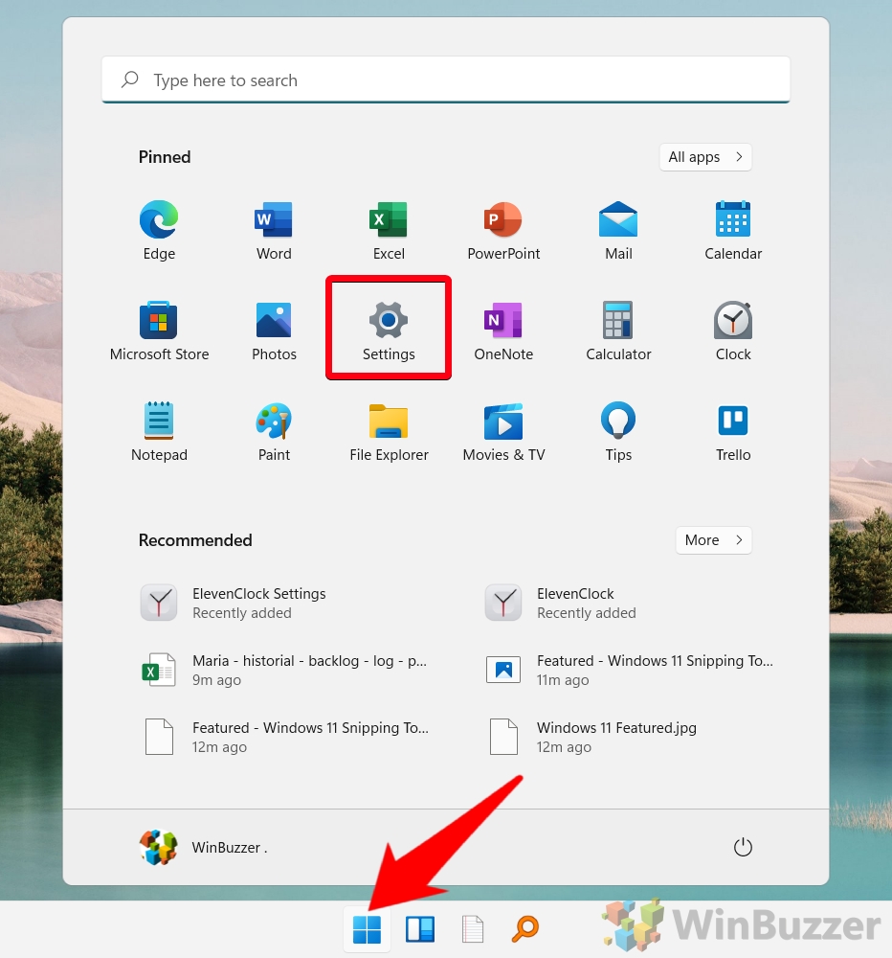Open Featured - Windows 11 Snipping image from 11m ago
Image resolution: width=892 pixels, height=958 pixels.
[629, 670]
